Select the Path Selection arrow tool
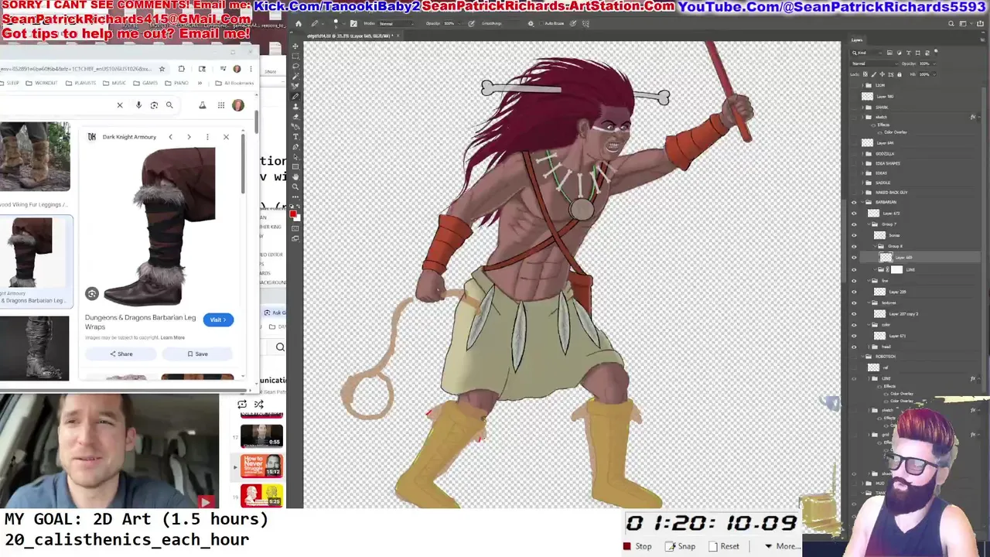Screen dimensions: 990x557 click(x=295, y=156)
